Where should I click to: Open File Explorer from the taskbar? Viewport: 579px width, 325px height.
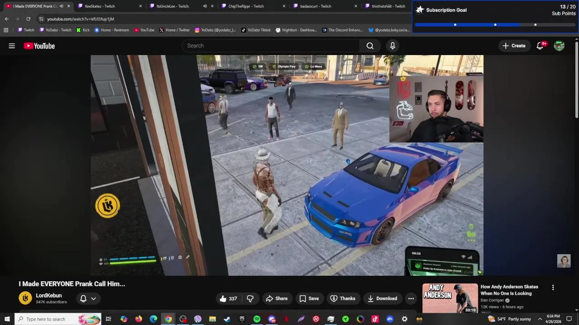point(213,319)
